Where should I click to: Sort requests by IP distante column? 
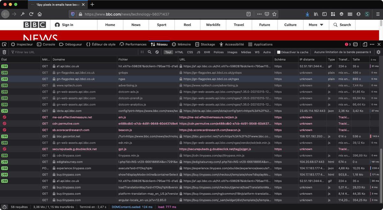pos(312,60)
